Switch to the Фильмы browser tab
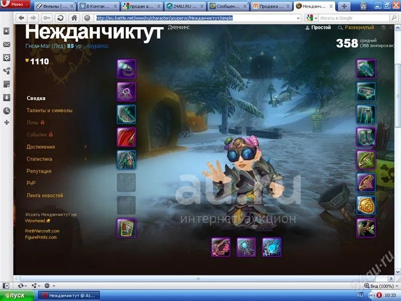The width and height of the screenshot is (401, 301). (x=55, y=7)
